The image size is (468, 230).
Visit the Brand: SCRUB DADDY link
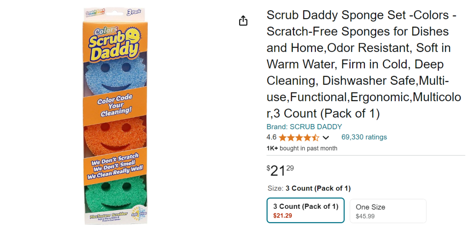point(304,127)
